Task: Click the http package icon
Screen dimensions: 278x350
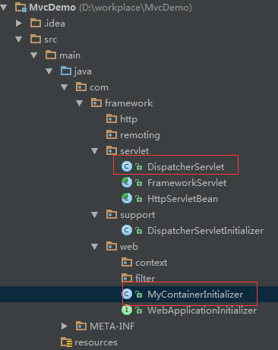Action: coord(112,118)
